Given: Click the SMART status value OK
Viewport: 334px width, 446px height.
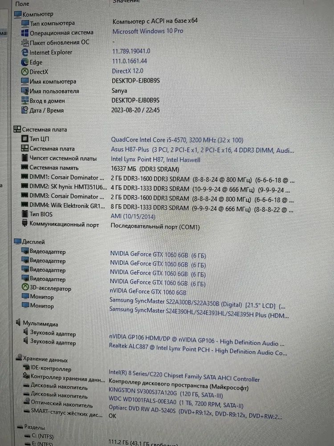Looking at the screenshot, I should pos(113,416).
